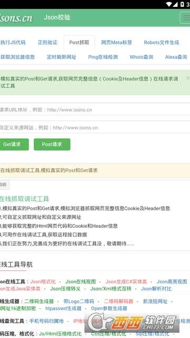
Task: Open the 新浪短网址 link
Action: pyautogui.click(x=155, y=301)
